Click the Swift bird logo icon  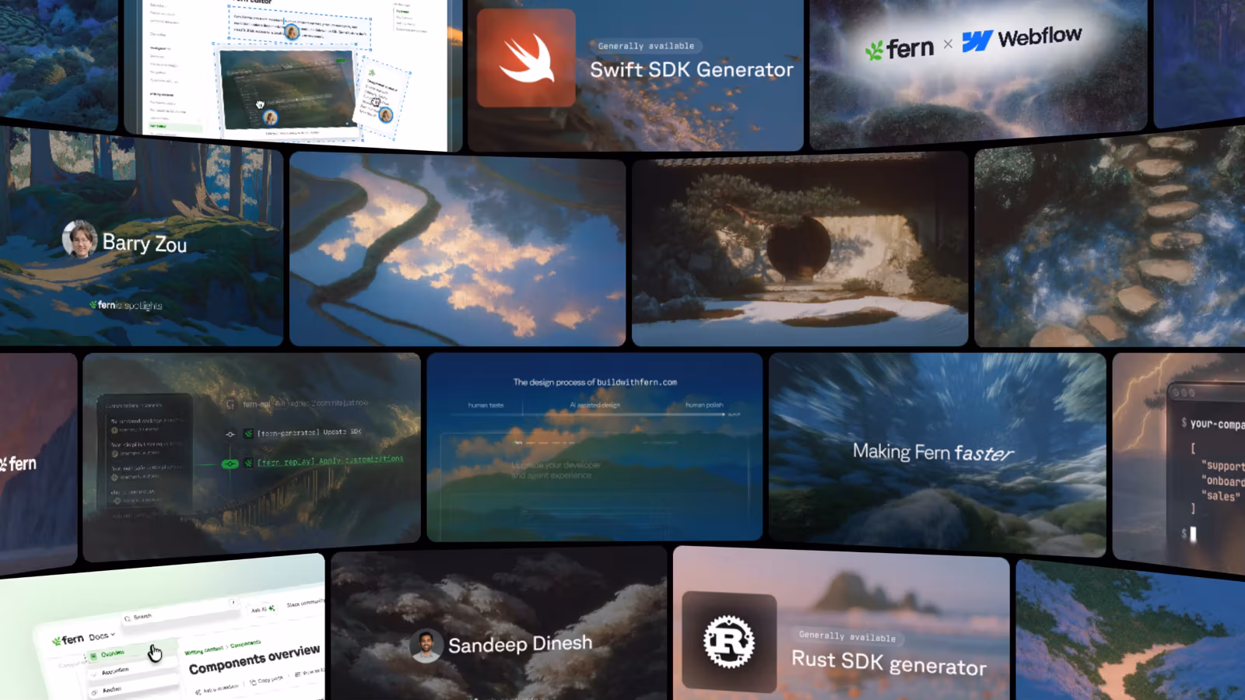(527, 58)
